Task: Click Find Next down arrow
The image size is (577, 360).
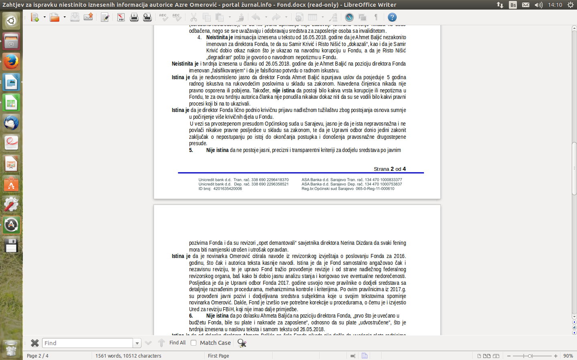Action: (x=148, y=343)
